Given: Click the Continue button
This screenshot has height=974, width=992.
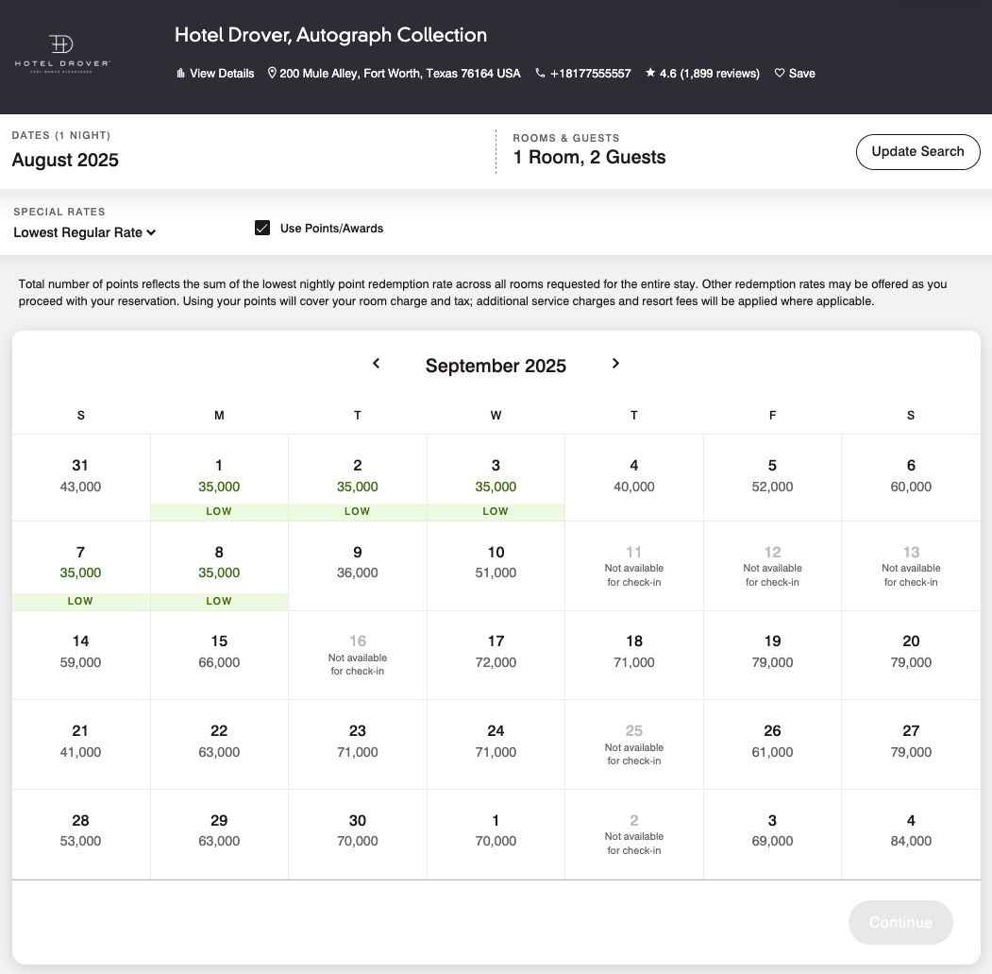Looking at the screenshot, I should point(900,923).
